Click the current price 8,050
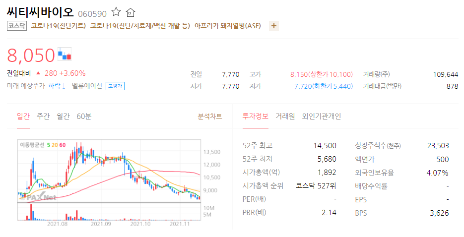Viewport: 464px width, 237px height. tap(31, 55)
